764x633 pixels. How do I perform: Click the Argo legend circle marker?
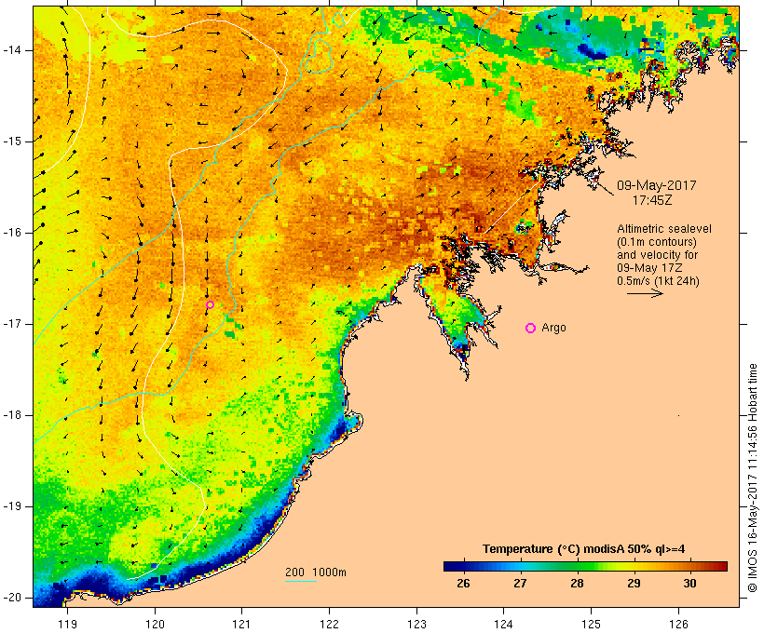[531, 329]
